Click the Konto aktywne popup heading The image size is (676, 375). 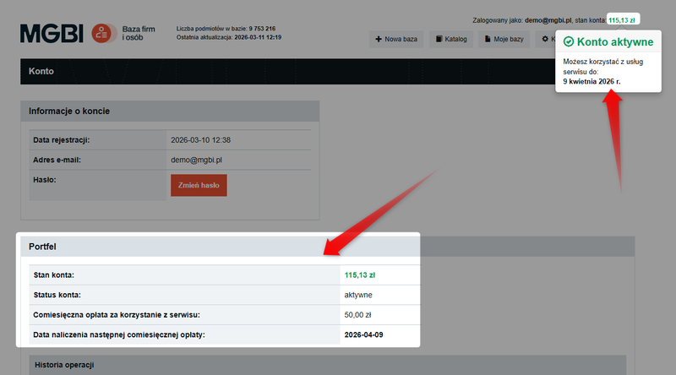[615, 41]
